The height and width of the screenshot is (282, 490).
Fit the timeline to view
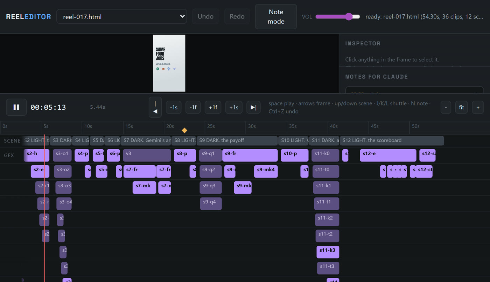click(461, 107)
